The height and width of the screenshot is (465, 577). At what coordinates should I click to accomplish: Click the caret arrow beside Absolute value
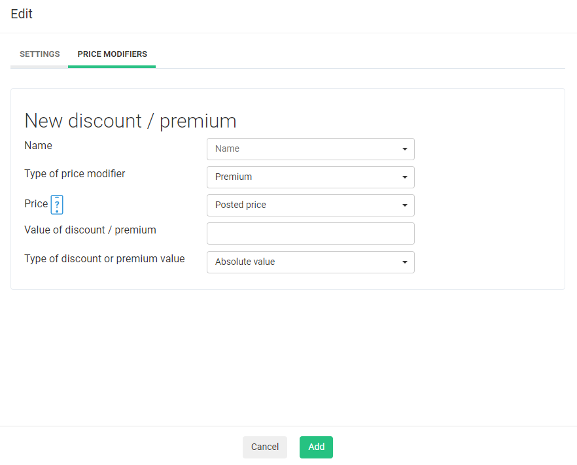click(405, 262)
